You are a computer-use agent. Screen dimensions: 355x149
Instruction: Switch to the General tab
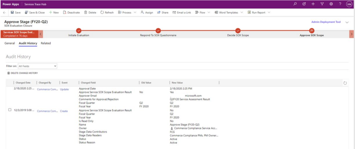pos(10,43)
